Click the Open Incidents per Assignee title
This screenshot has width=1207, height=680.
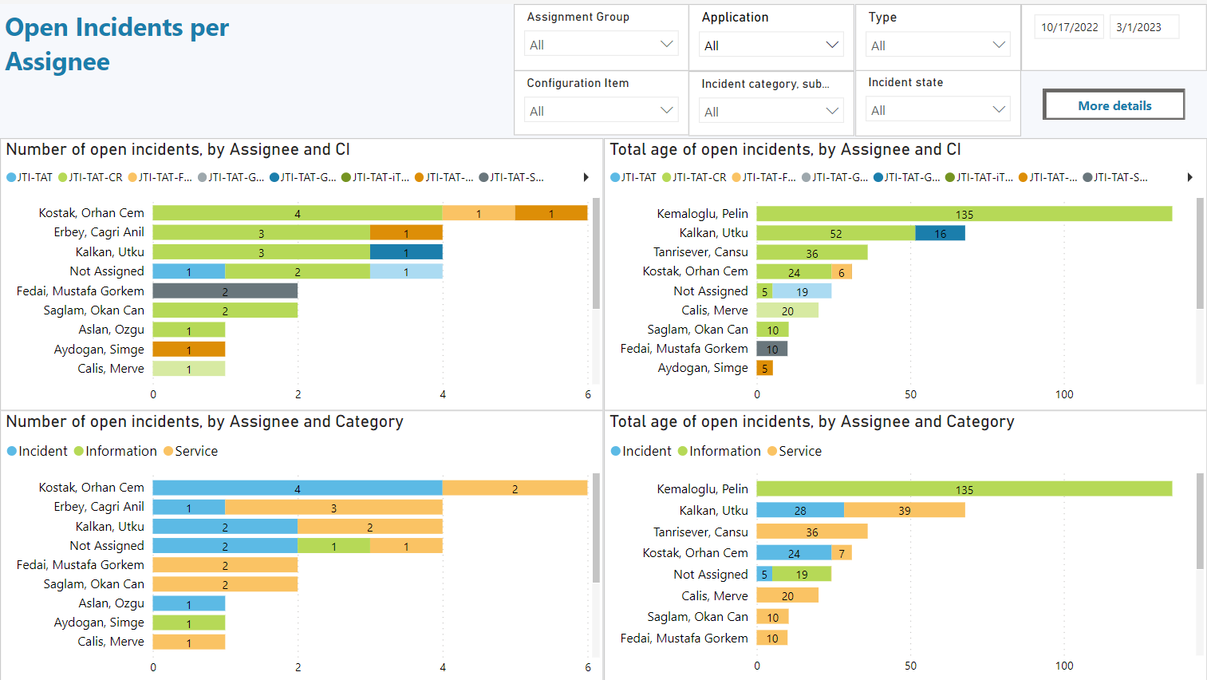[x=116, y=45]
